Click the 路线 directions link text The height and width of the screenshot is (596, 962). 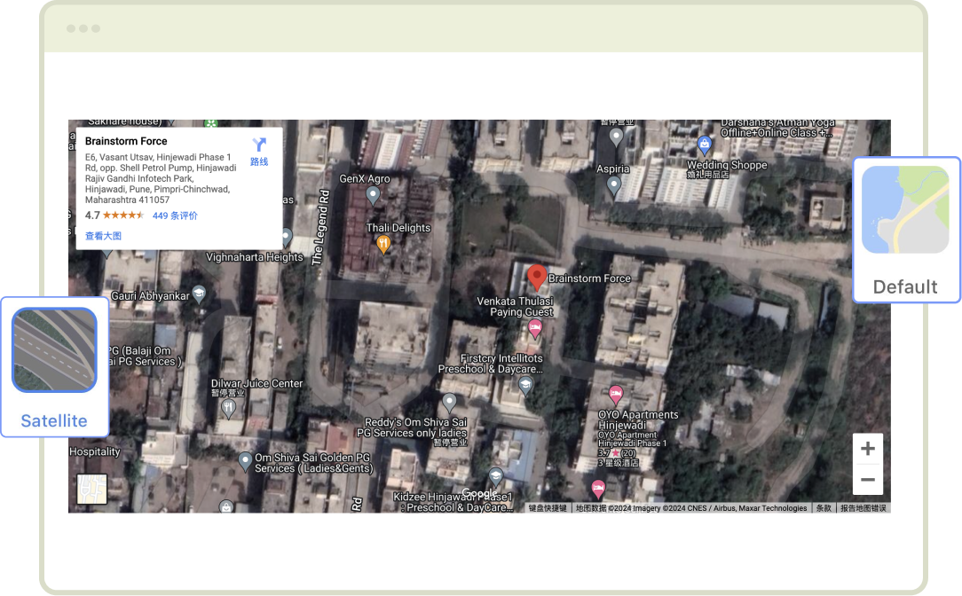point(259,162)
